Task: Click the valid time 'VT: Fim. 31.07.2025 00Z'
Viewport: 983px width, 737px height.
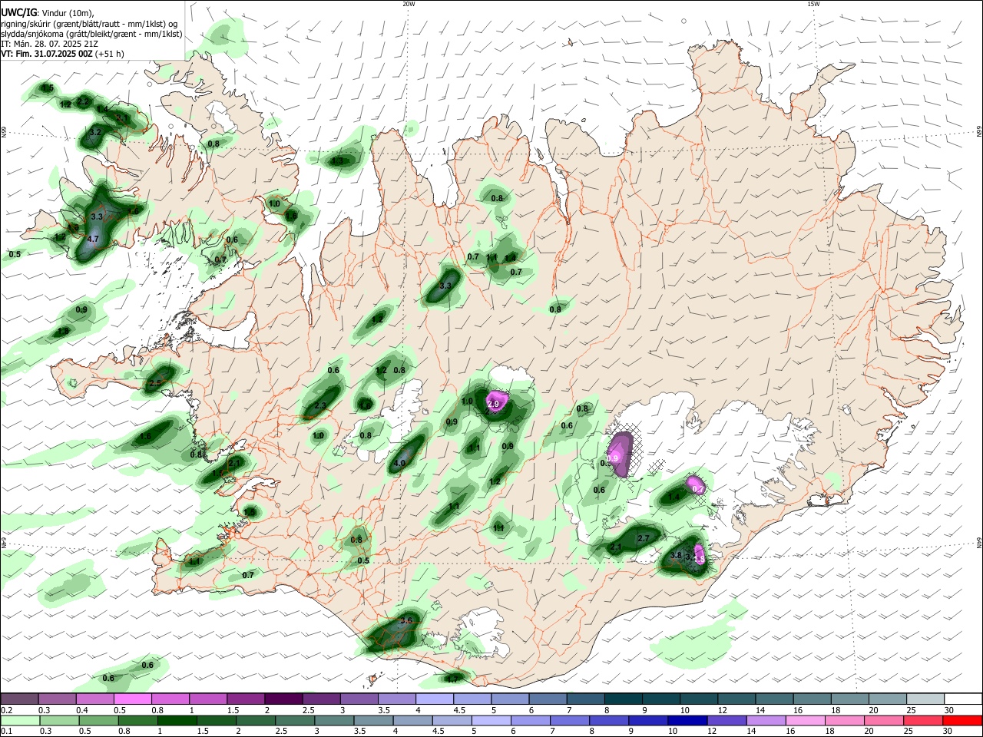Action: [47, 54]
